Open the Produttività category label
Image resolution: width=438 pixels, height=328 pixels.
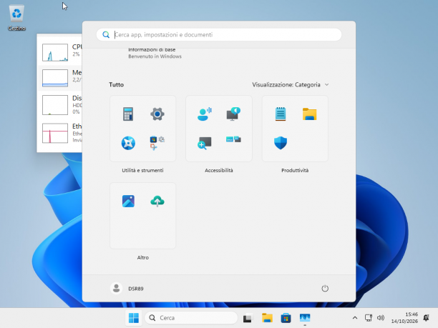point(295,170)
